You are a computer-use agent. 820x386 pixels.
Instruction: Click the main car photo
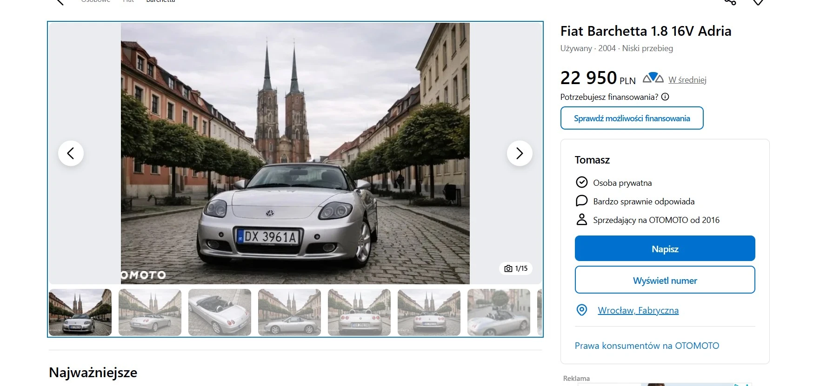tap(295, 153)
